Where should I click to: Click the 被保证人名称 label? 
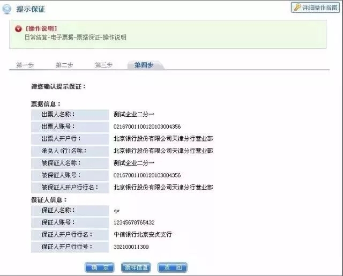pos(61,163)
